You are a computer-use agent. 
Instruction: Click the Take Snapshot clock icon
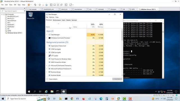[40, 5]
